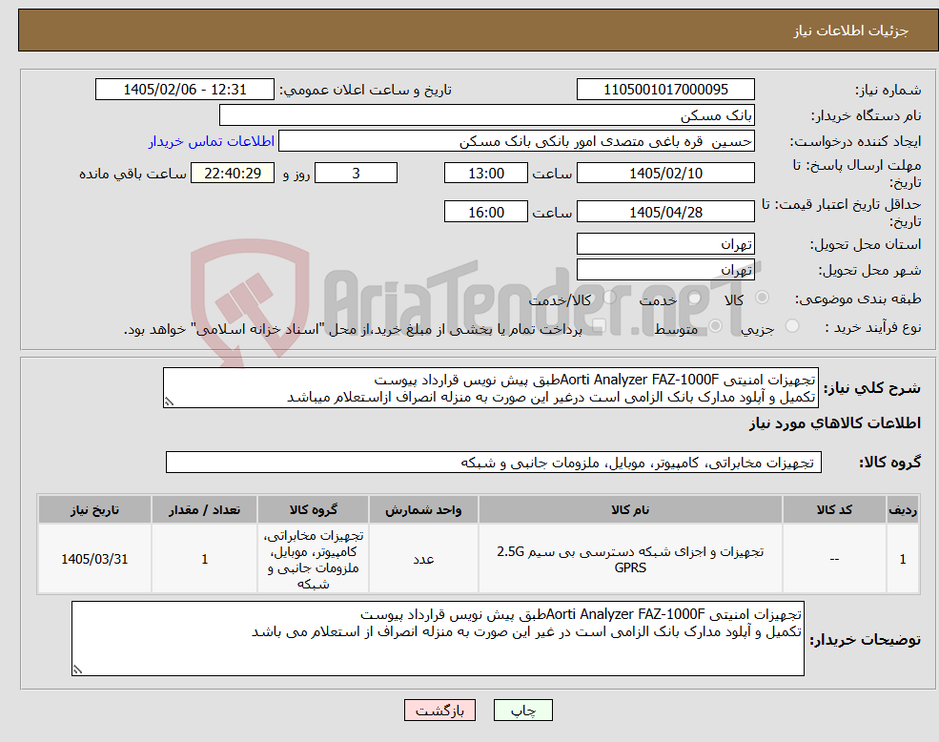Click the unit cell عدد
This screenshot has width=939, height=742.
coord(423,559)
